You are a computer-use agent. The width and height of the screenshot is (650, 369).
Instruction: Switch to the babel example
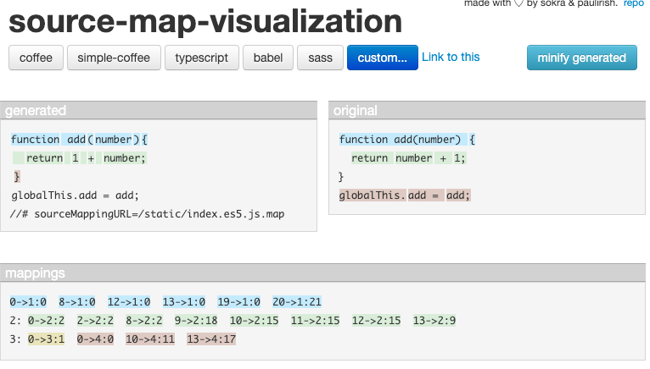(x=266, y=58)
